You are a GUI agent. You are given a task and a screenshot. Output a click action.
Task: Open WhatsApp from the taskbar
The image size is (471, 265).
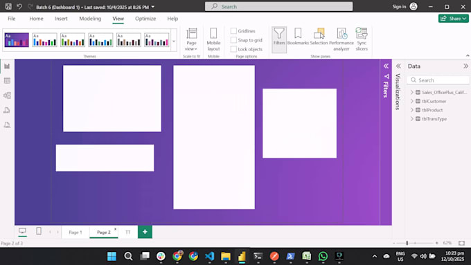click(323, 256)
